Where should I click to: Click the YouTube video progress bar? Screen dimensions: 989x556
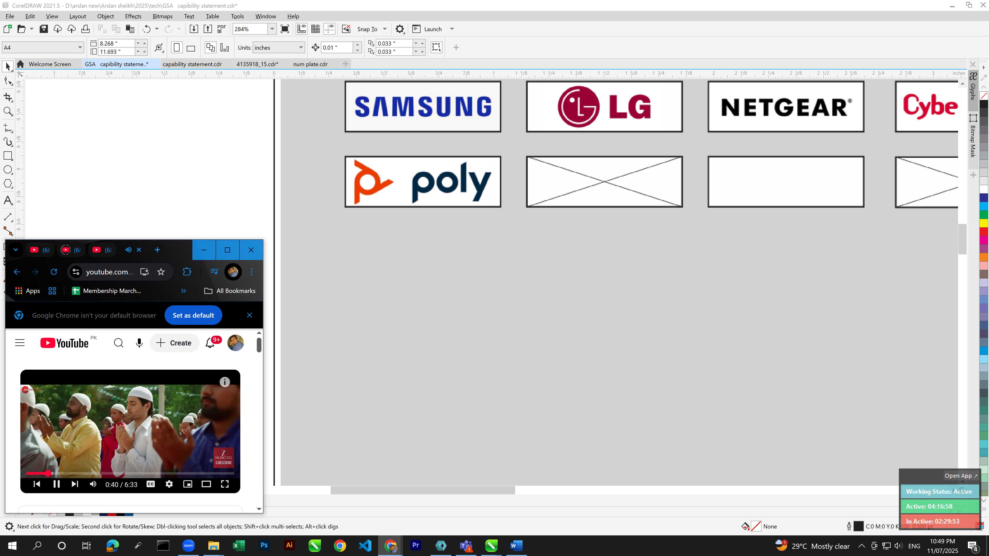[x=130, y=474]
